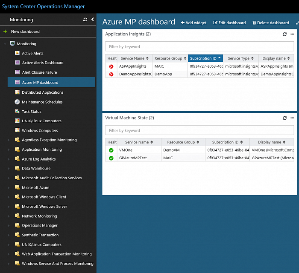Open Distributed Applications view
This screenshot has width=299, height=273.
[x=42, y=92]
